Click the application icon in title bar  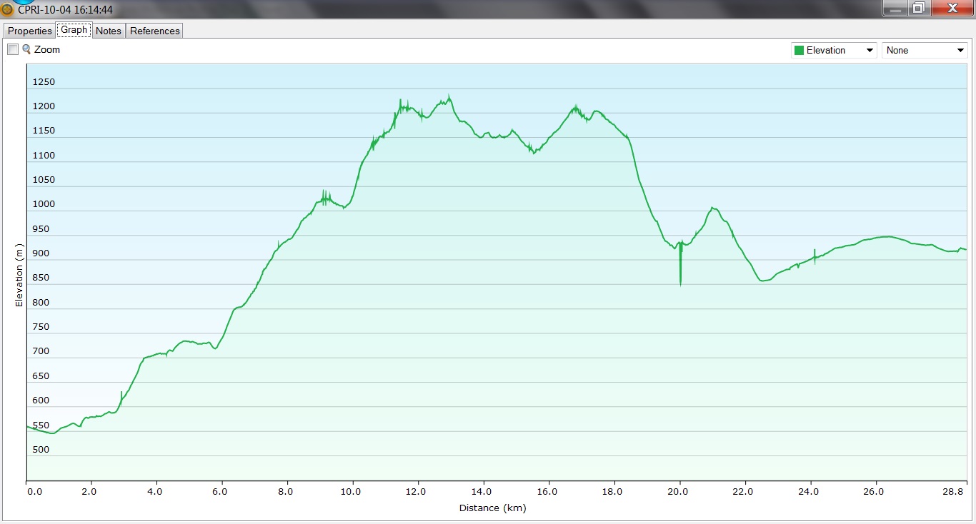click(7, 9)
